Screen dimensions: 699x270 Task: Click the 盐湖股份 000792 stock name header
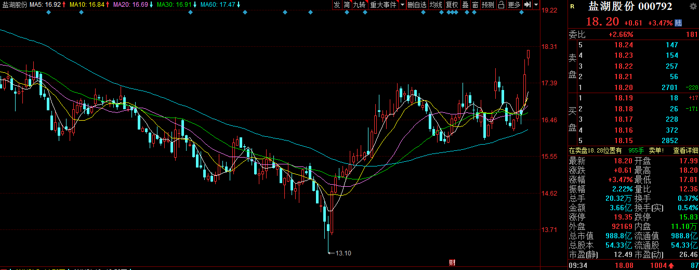630,6
